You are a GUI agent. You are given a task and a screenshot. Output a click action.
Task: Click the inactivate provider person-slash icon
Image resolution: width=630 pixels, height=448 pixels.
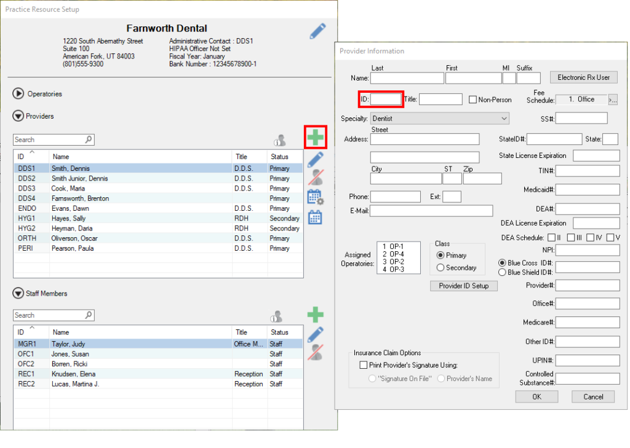(315, 178)
